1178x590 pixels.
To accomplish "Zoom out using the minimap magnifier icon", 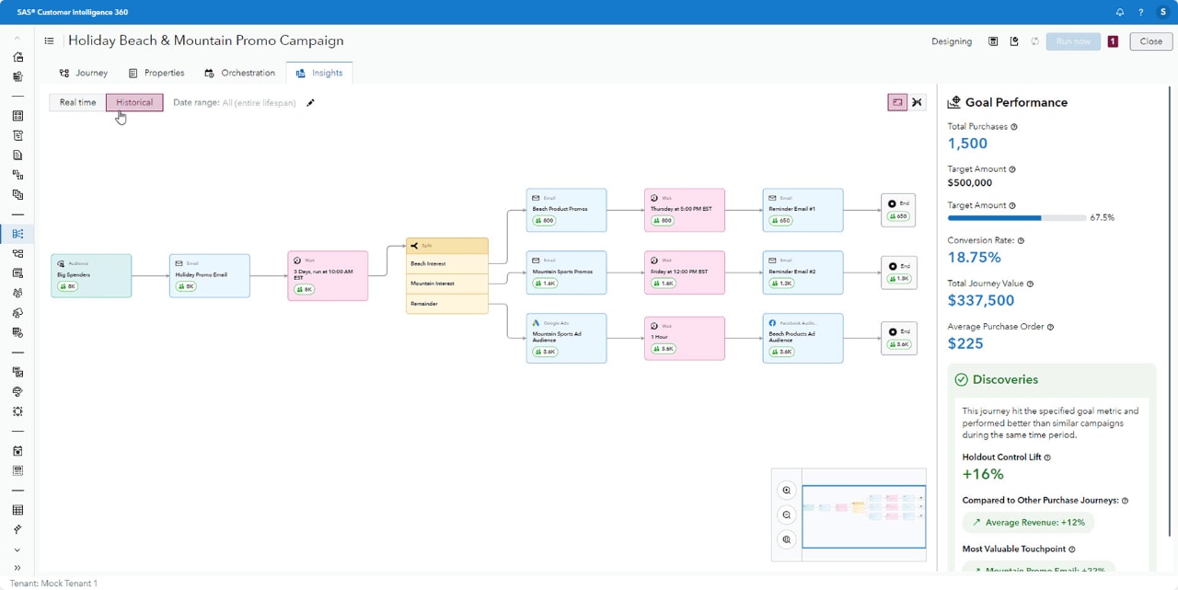I will (786, 515).
